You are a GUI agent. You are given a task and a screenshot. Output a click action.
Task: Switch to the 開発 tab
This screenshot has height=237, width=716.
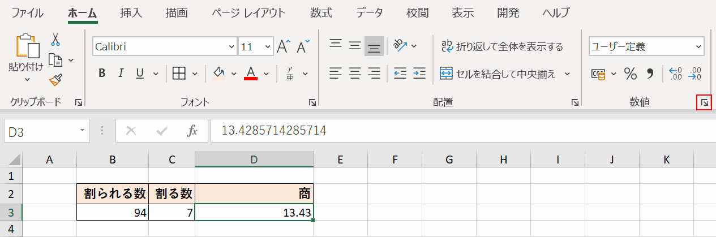coord(508,12)
